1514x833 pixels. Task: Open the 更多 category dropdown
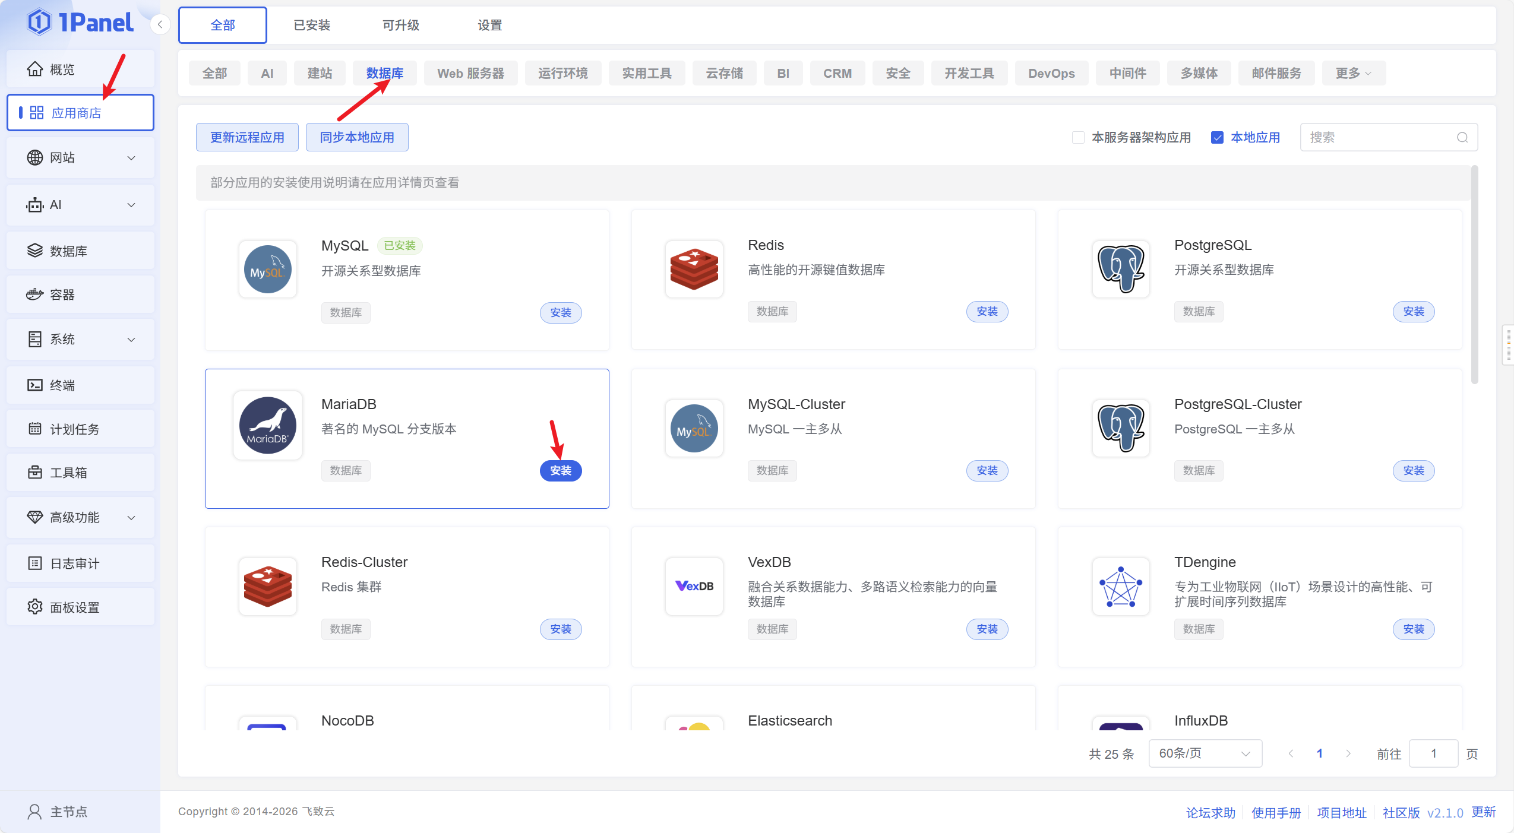[1353, 73]
